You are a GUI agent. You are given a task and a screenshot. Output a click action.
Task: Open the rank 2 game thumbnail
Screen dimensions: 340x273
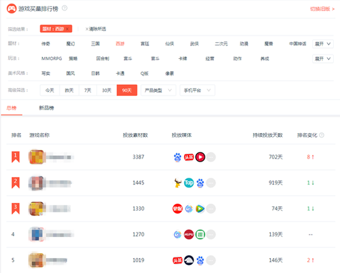click(36, 183)
